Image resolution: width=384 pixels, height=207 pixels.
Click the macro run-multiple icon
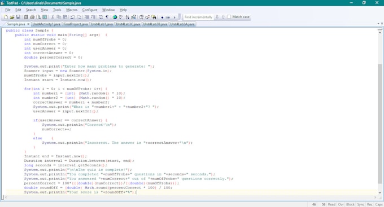coord(168,17)
